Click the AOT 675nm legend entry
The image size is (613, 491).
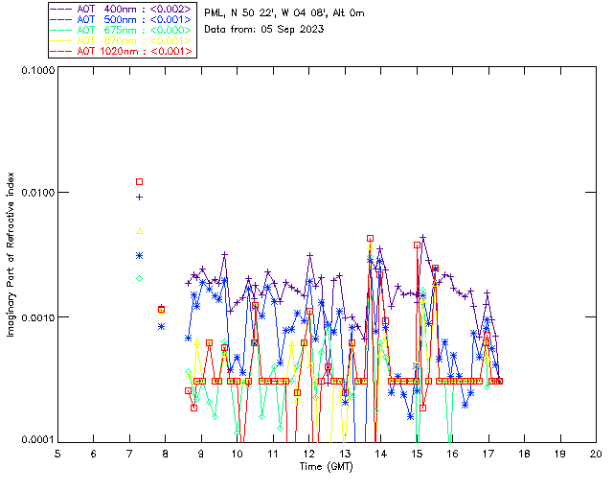click(122, 30)
